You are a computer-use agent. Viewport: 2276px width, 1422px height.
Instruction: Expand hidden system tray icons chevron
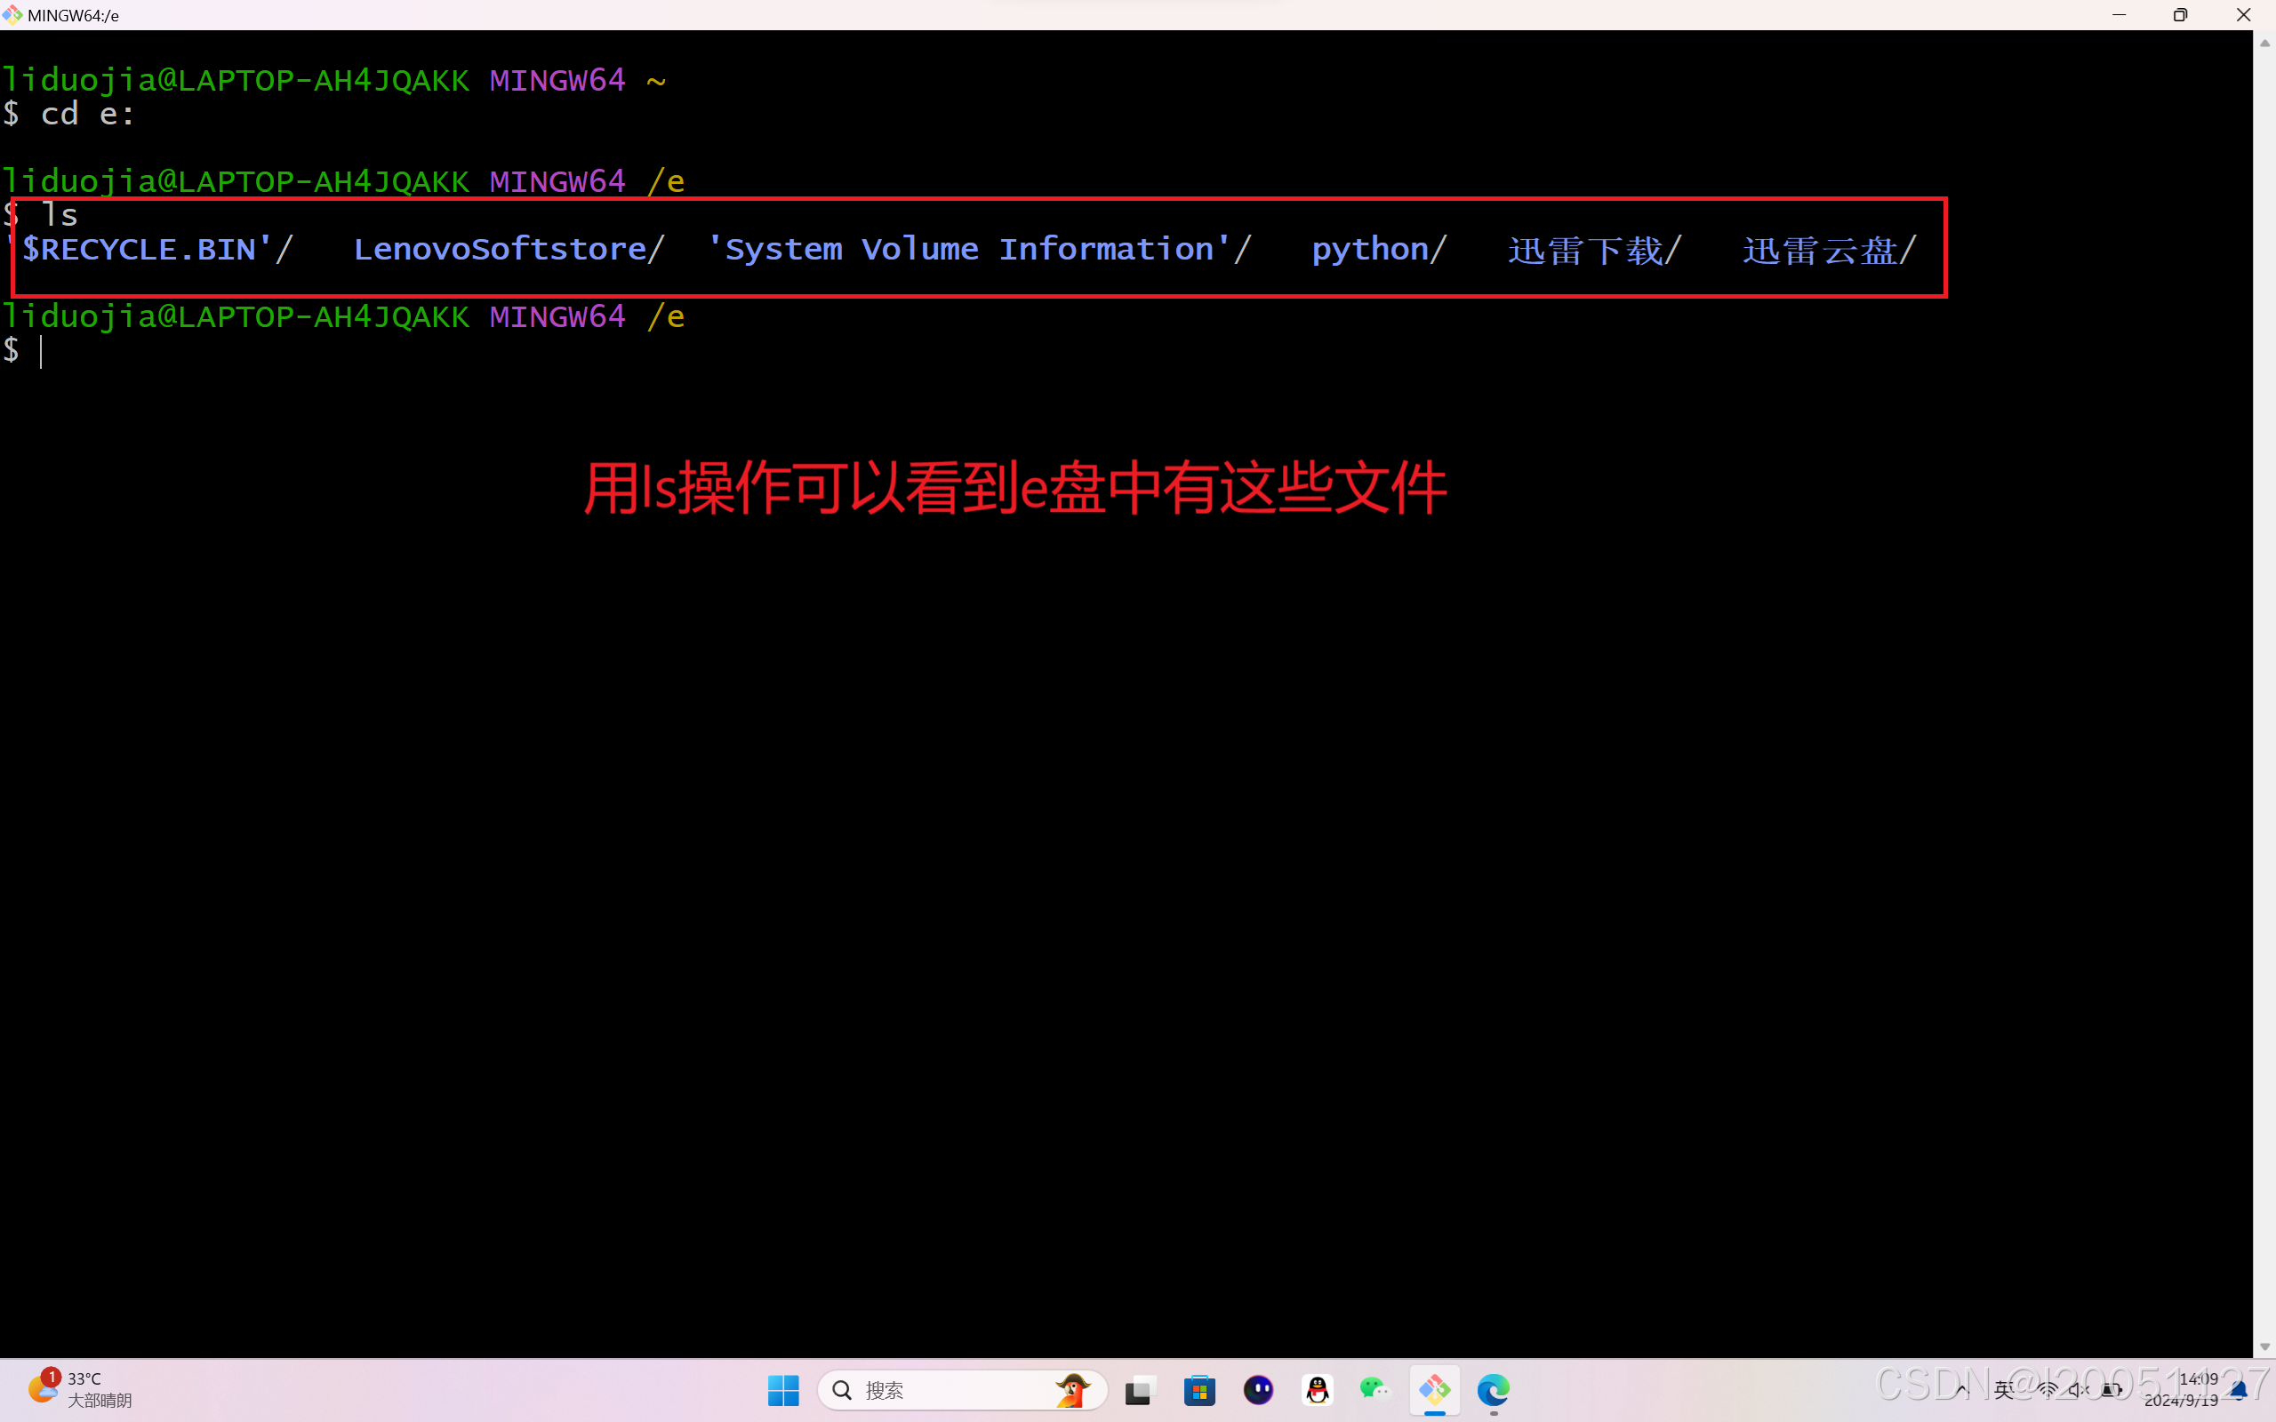[x=1962, y=1390]
